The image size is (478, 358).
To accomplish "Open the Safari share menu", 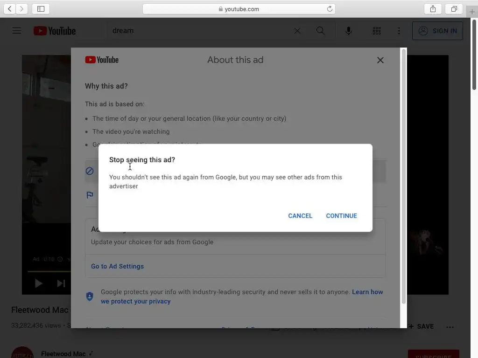I will [x=433, y=9].
